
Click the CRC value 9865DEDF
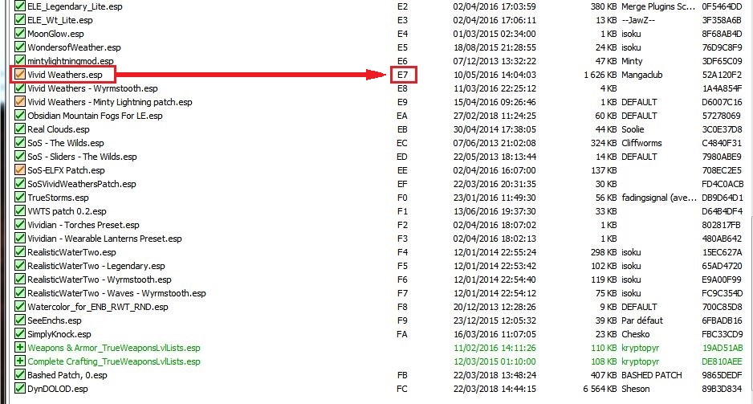(722, 375)
